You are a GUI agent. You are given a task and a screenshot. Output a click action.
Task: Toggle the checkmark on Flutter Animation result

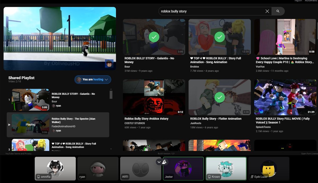tap(220, 97)
